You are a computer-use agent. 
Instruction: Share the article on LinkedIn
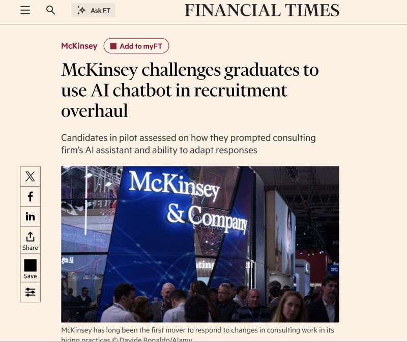[x=30, y=217]
